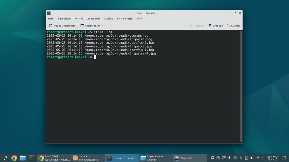The height and width of the screenshot is (162, 289).
Task: Click the Konsole window icon in title bar
Action: click(49, 13)
